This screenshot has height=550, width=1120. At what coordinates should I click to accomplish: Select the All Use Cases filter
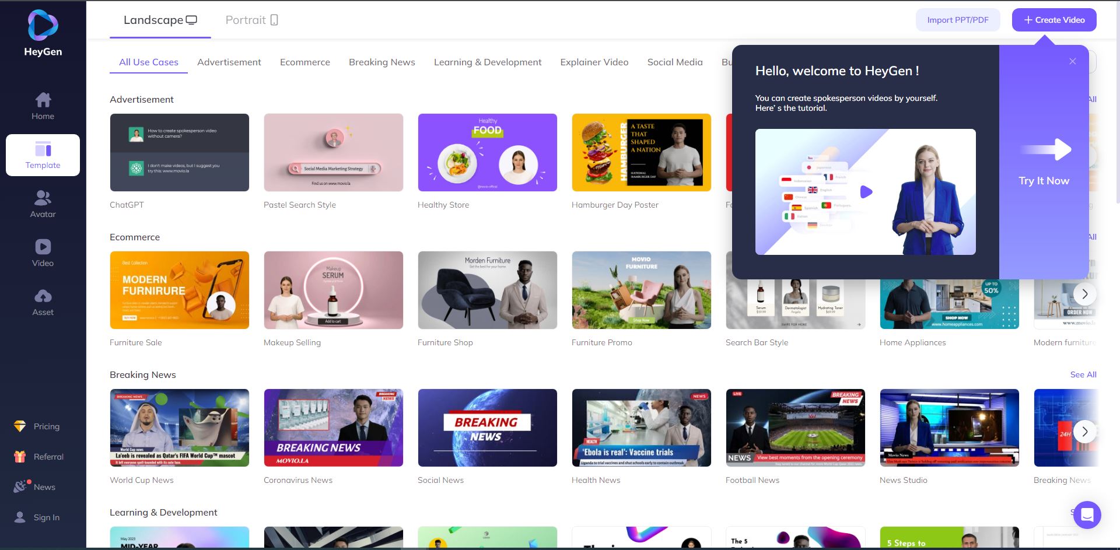(x=149, y=62)
